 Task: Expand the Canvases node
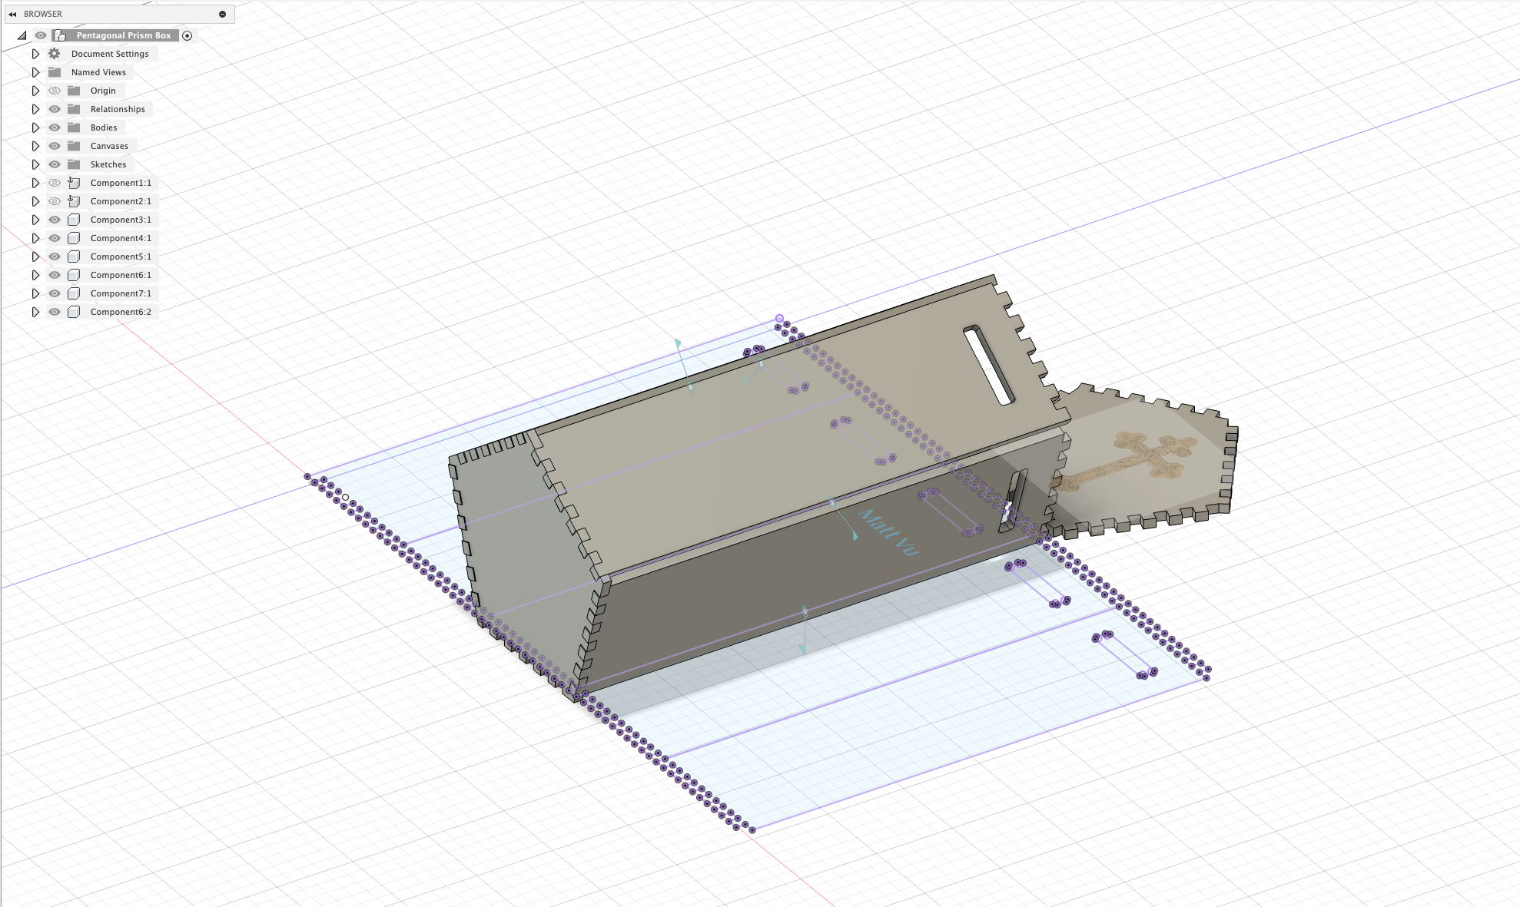(35, 146)
